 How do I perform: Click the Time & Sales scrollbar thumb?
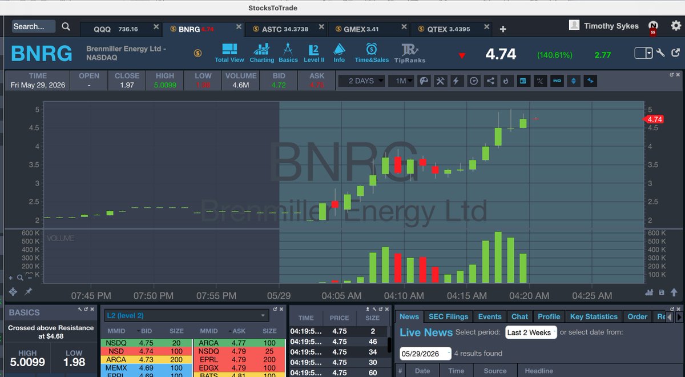pyautogui.click(x=389, y=345)
